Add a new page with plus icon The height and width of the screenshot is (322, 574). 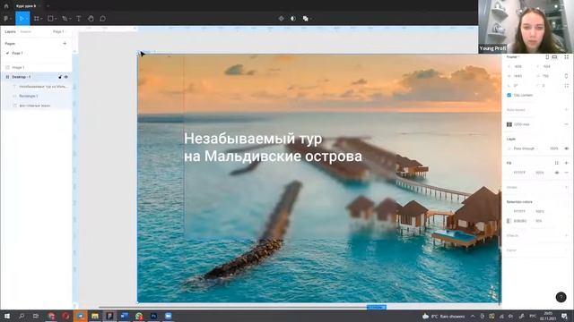click(x=65, y=44)
